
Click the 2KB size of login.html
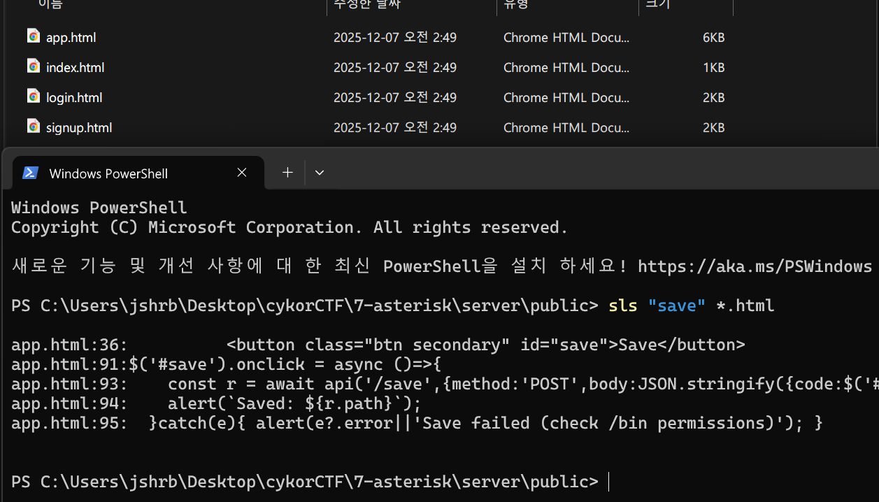pos(714,98)
